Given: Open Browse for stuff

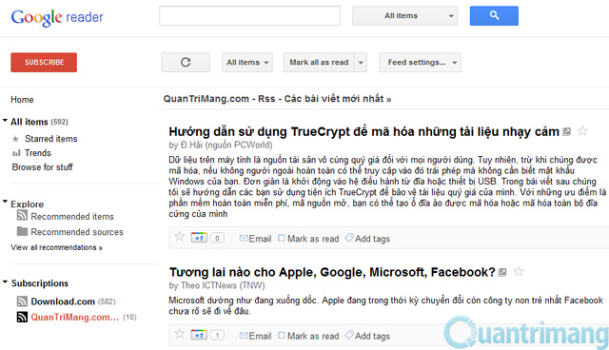Looking at the screenshot, I should tap(42, 167).
